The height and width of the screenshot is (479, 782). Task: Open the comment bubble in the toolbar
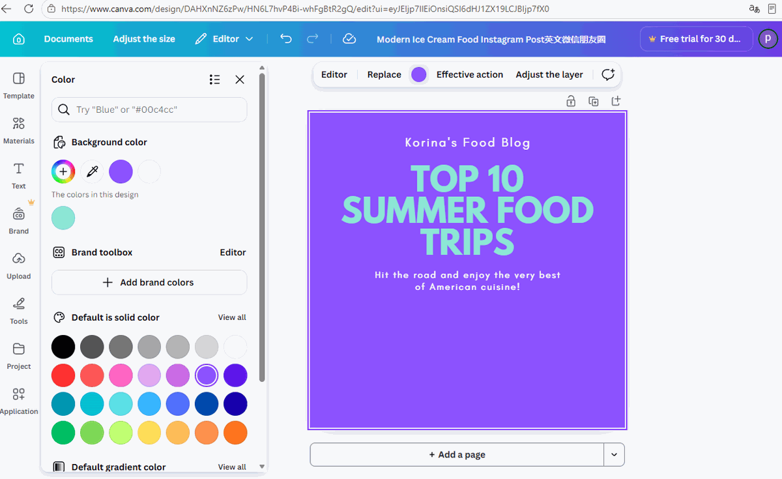click(x=608, y=74)
